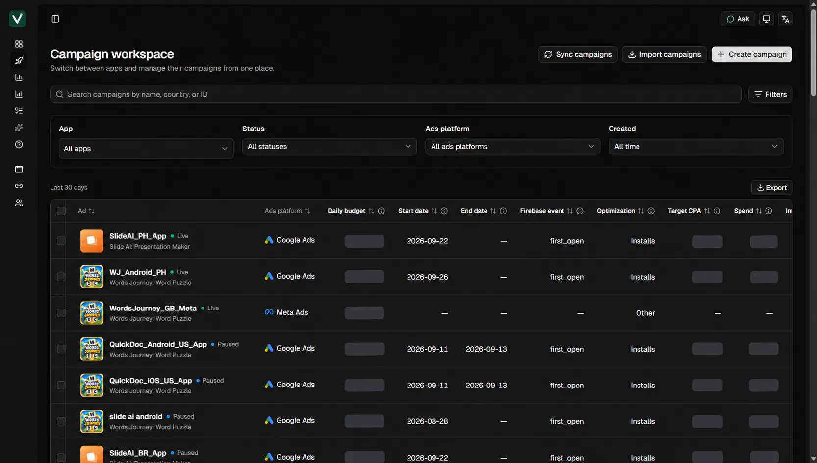Click the monitor display icon
This screenshot has width=817, height=463.
point(766,19)
